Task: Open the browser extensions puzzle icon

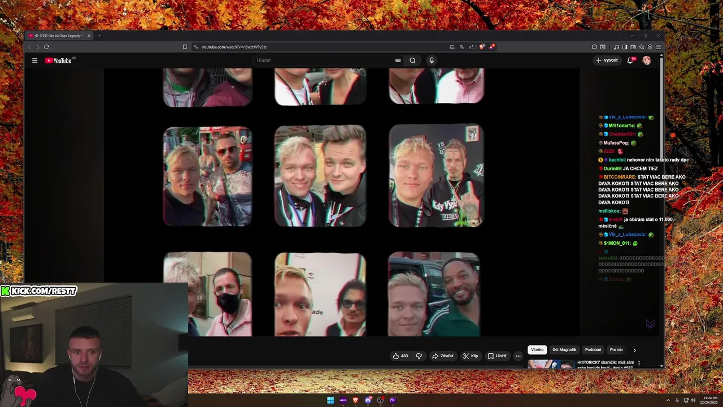Action: click(594, 47)
